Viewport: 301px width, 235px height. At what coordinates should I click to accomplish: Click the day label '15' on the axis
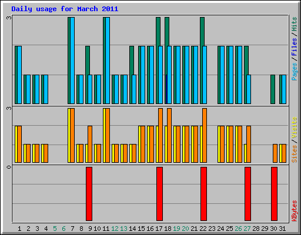point(141,229)
